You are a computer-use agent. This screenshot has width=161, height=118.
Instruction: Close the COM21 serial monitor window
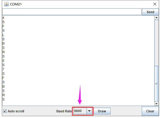(x=155, y=4)
